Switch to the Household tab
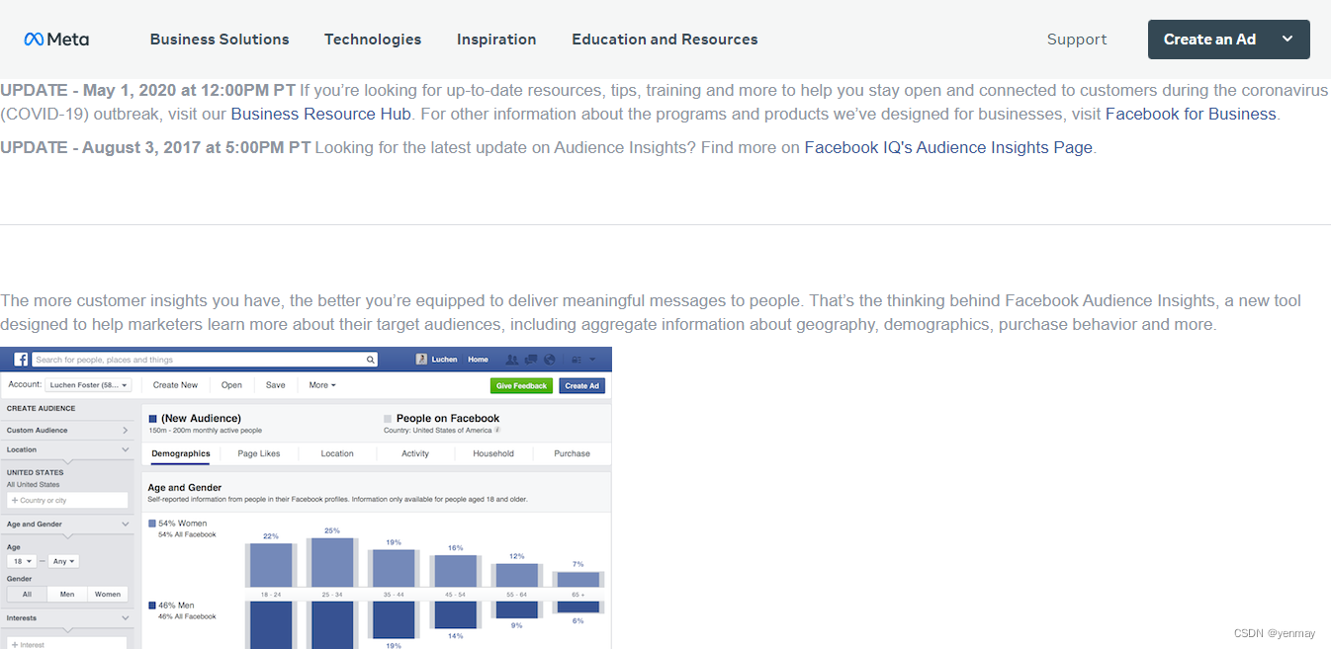The height and width of the screenshot is (649, 1331). [x=493, y=453]
